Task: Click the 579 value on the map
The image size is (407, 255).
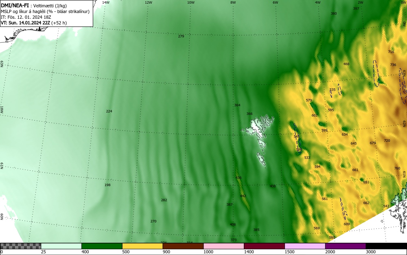Action: coord(309,100)
